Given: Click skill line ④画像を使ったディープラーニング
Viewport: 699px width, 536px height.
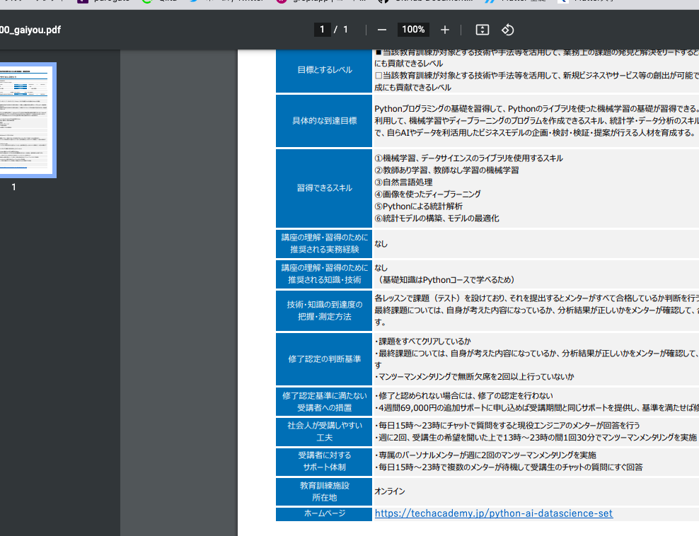Looking at the screenshot, I should pos(427,194).
